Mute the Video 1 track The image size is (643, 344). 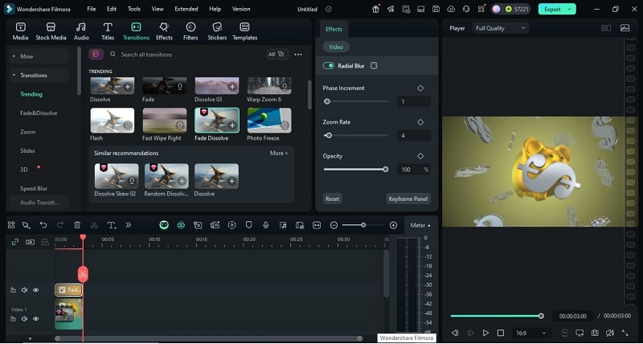coord(24,319)
